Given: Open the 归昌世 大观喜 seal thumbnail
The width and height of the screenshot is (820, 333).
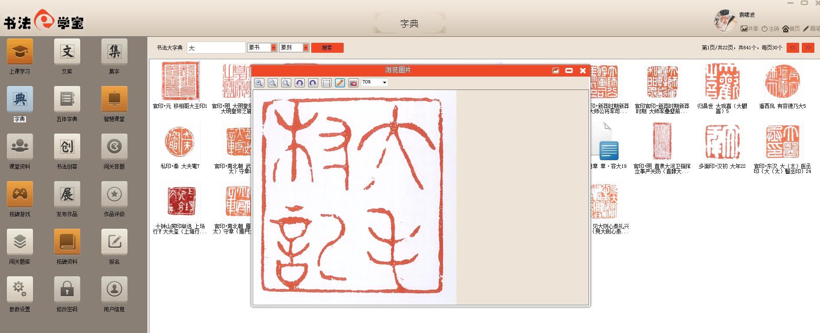Looking at the screenshot, I should [722, 81].
